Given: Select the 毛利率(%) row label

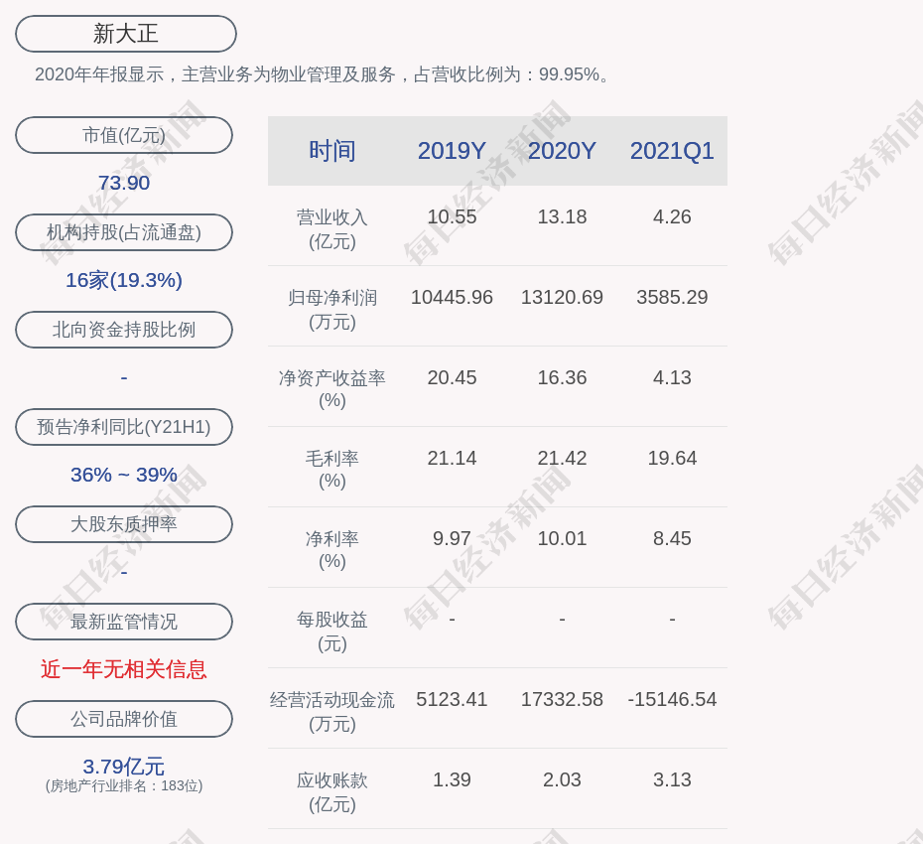Looking at the screenshot, I should coord(332,470).
